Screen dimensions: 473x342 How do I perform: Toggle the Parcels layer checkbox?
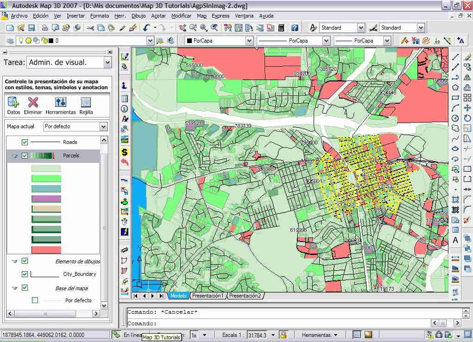(25, 156)
